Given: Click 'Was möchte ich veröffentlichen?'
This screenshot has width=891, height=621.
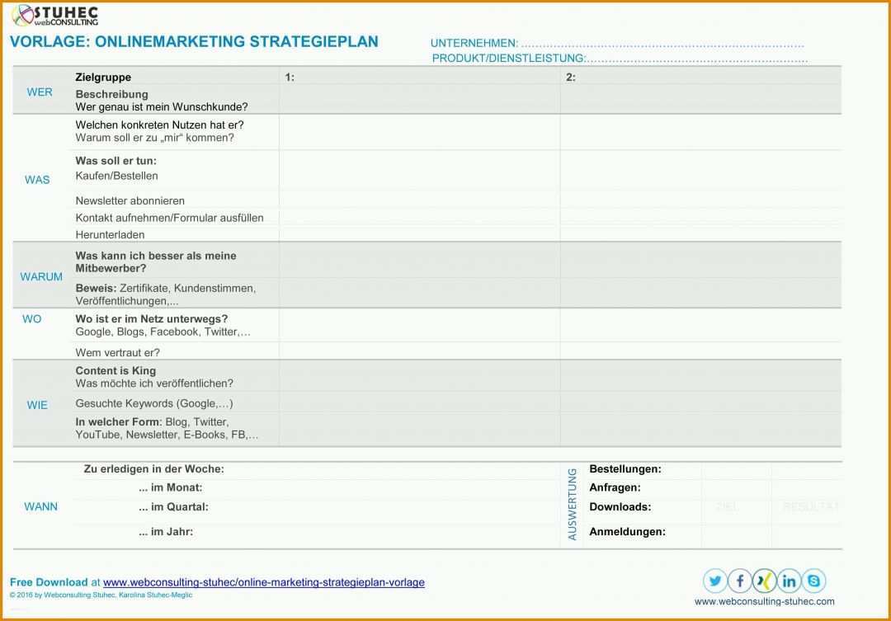Looking at the screenshot, I should click(154, 383).
